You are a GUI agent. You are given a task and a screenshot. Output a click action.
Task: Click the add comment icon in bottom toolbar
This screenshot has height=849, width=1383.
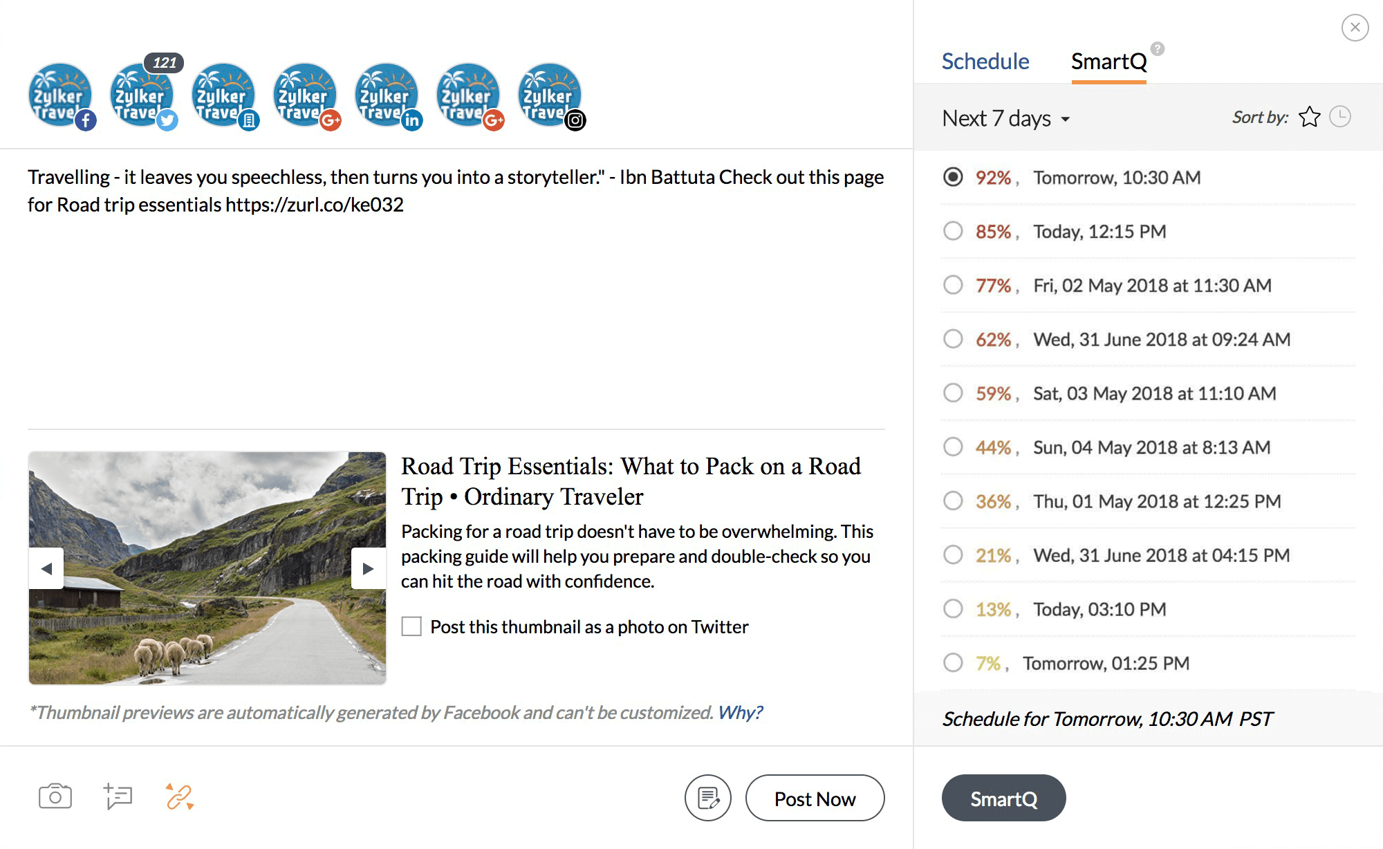click(118, 797)
